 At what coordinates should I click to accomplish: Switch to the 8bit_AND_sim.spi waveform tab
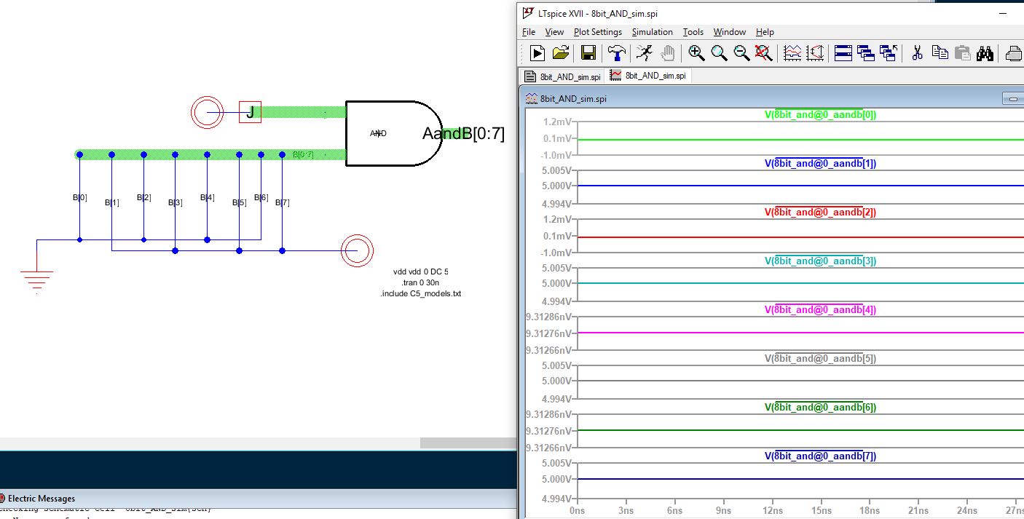[648, 76]
